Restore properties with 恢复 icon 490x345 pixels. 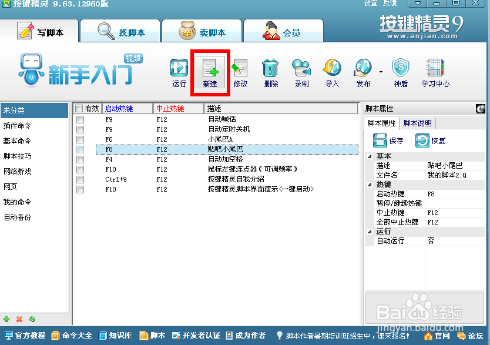pyautogui.click(x=431, y=140)
